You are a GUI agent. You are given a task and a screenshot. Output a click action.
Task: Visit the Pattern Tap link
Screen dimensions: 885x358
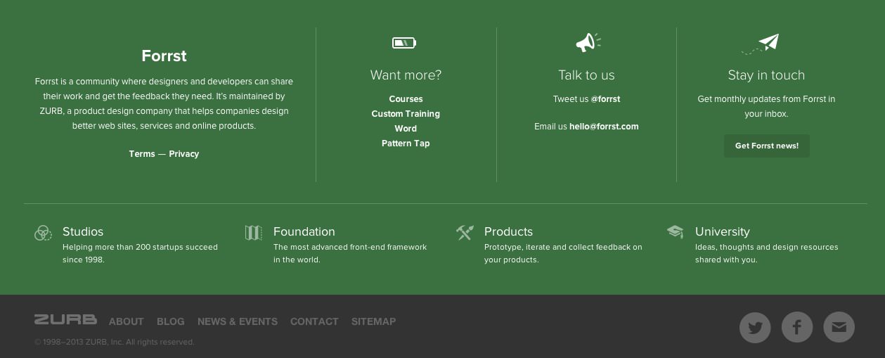406,143
